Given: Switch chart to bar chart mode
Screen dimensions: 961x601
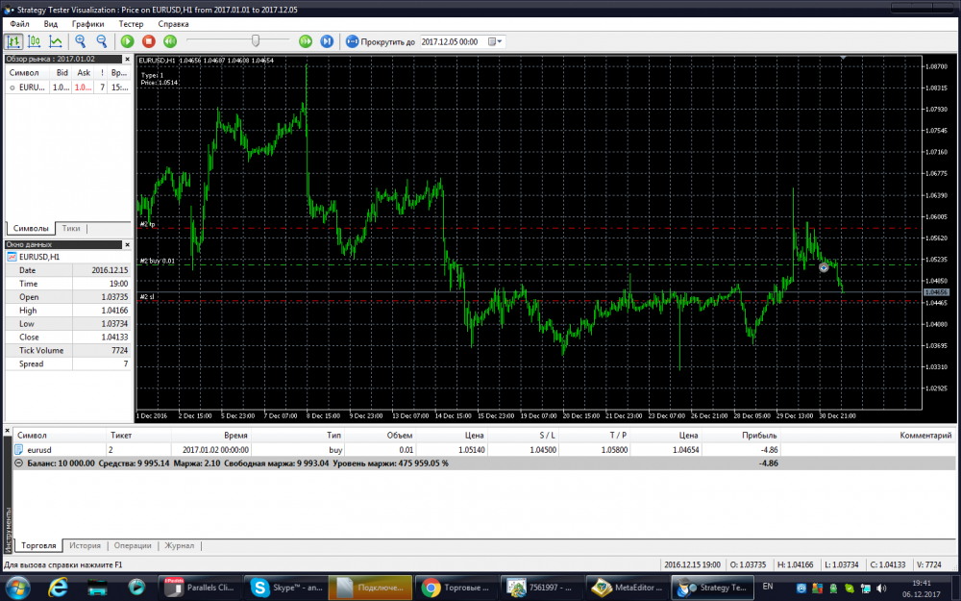Looking at the screenshot, I should tap(14, 41).
